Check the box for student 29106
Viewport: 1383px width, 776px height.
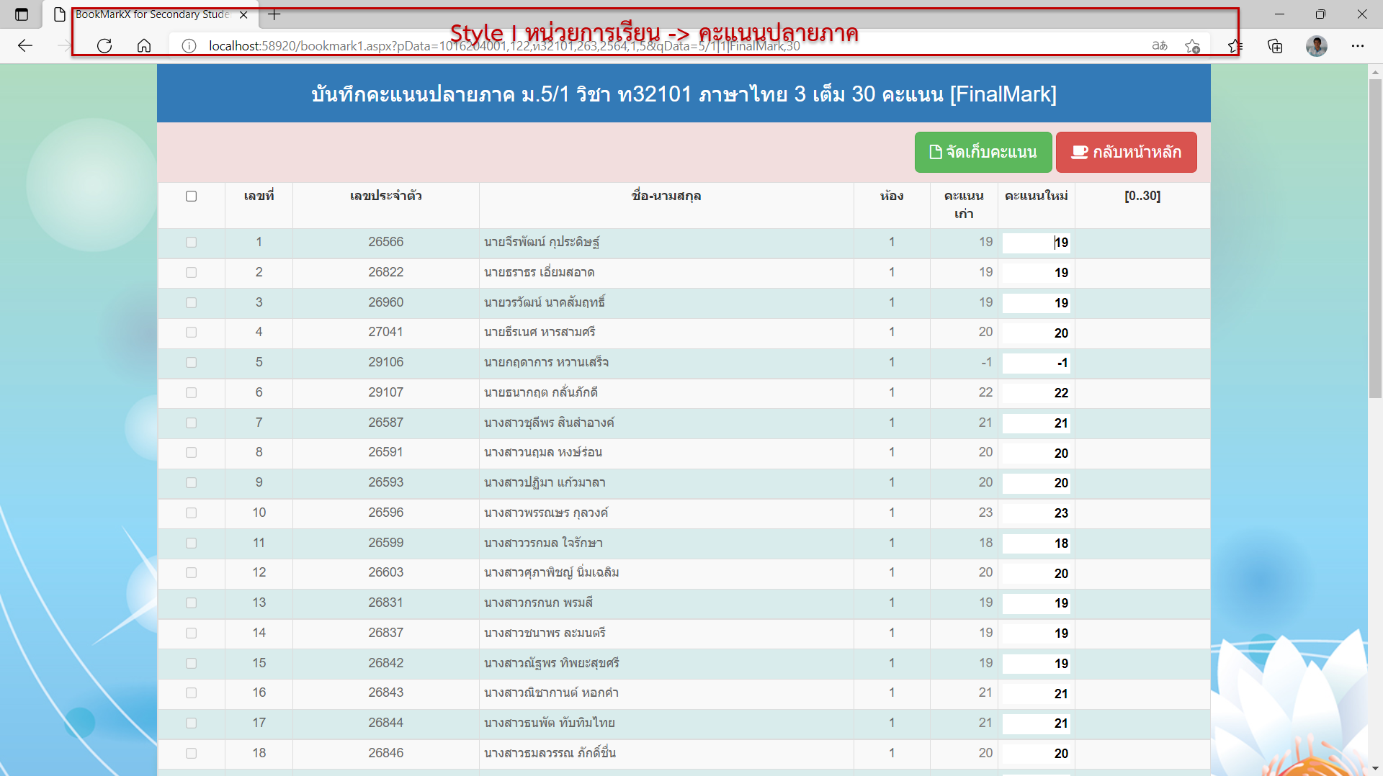191,362
